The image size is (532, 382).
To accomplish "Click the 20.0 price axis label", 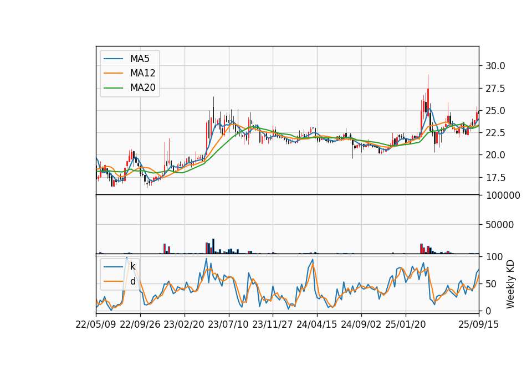I will click(495, 155).
